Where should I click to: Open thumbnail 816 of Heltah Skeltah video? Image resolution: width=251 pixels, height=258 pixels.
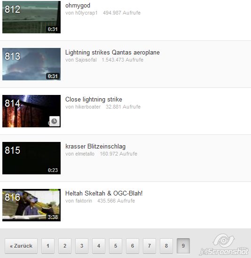click(31, 205)
